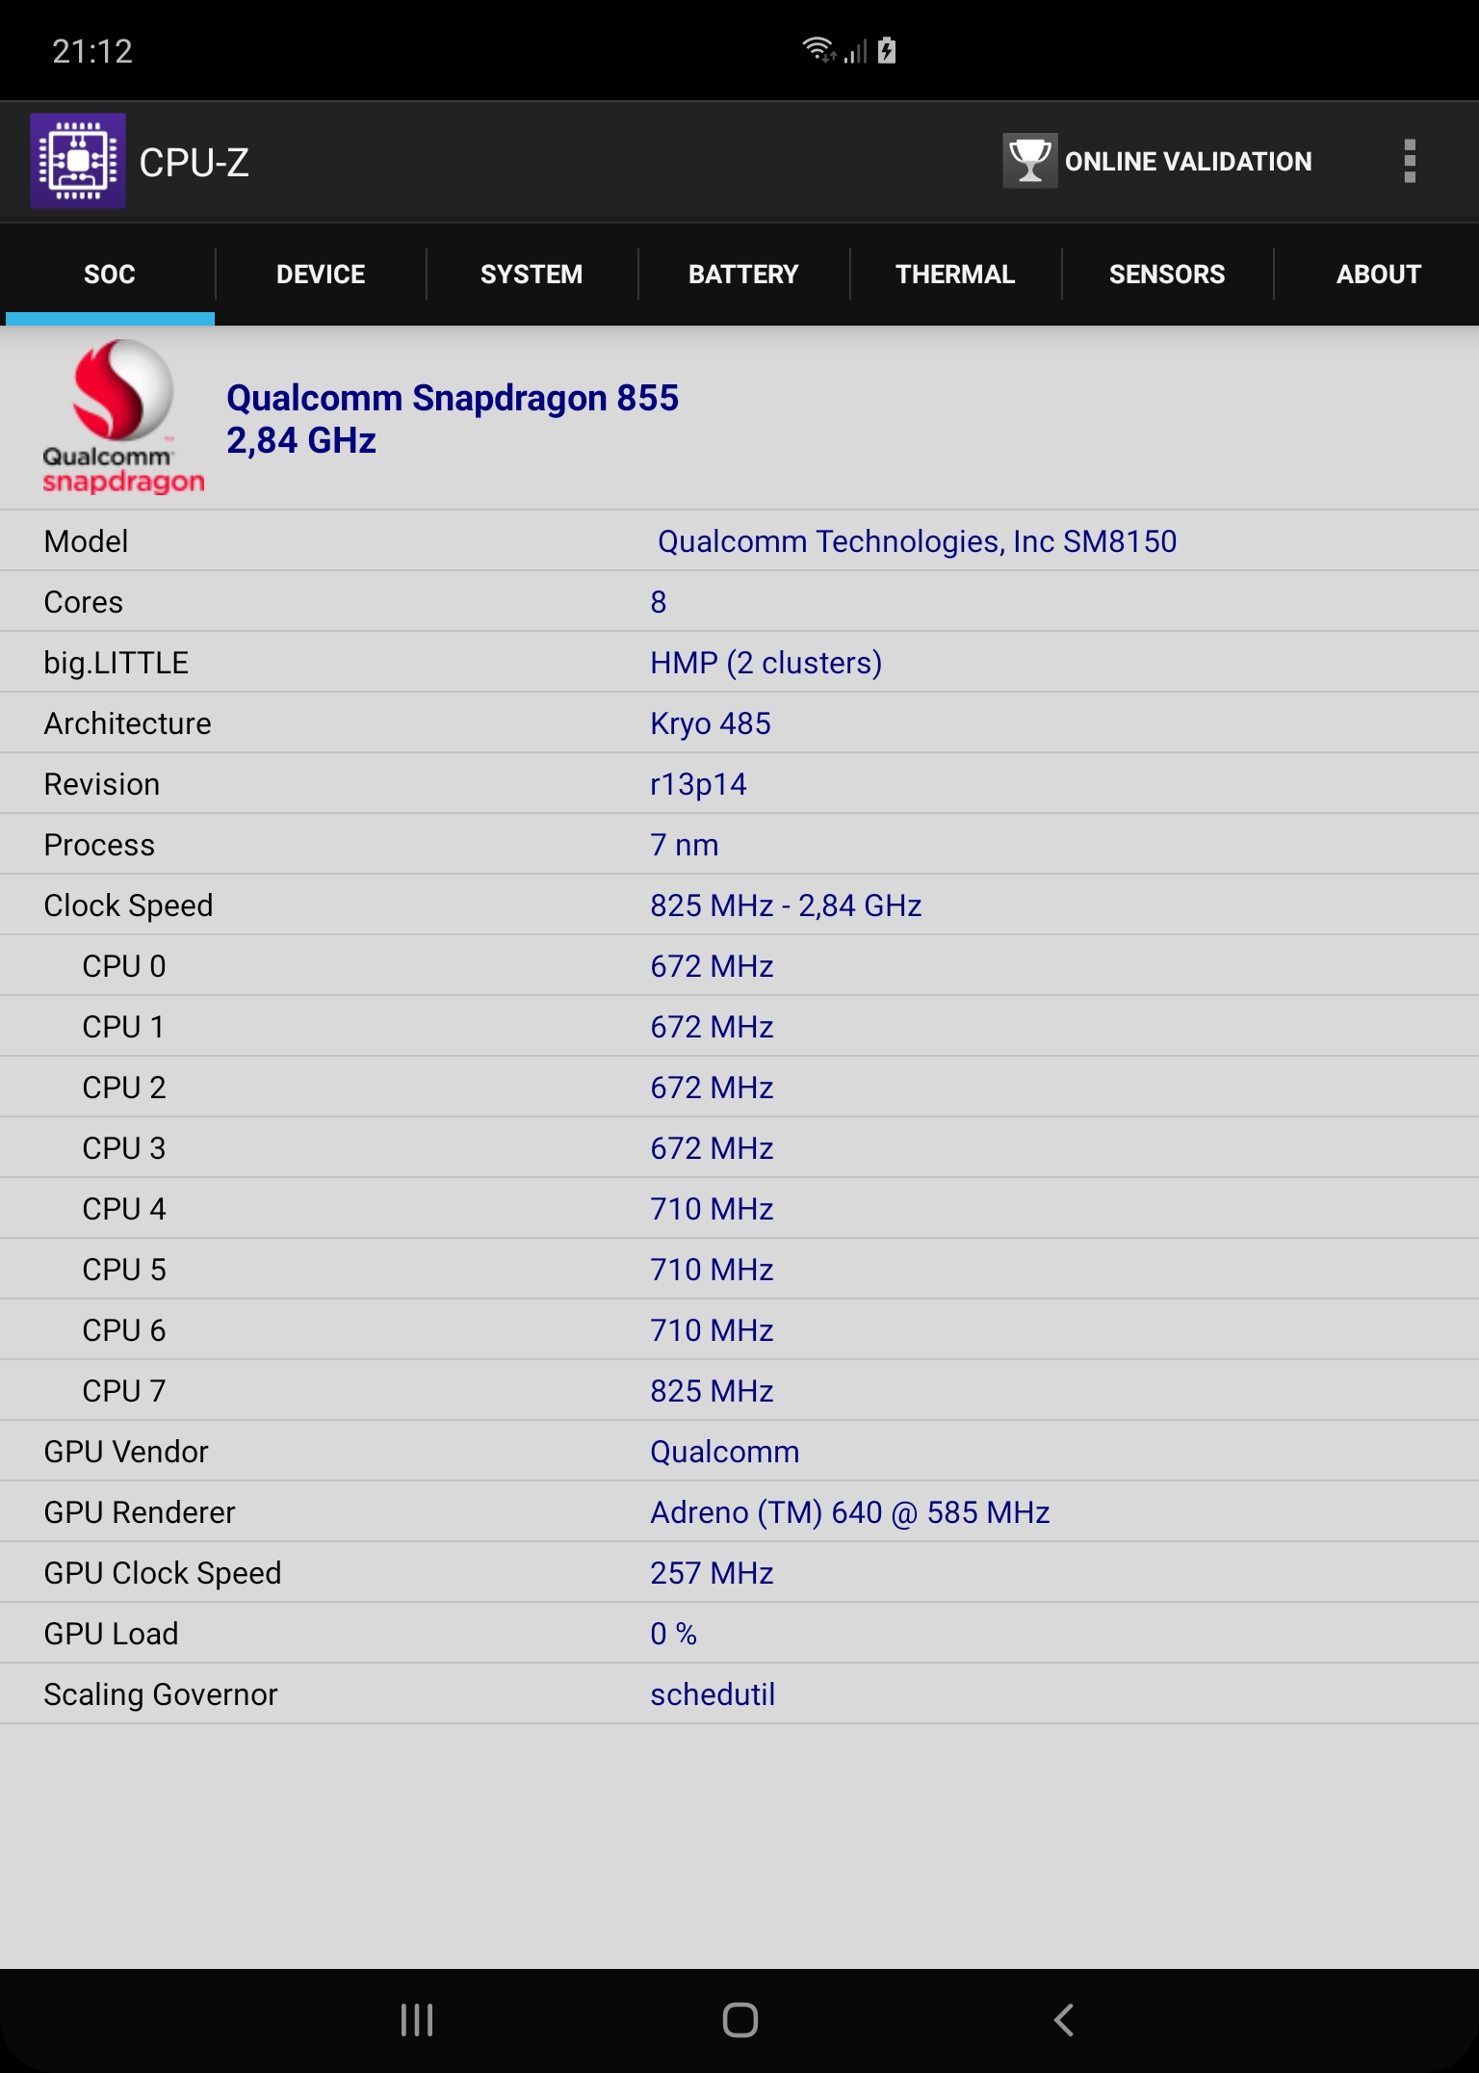1479x2073 pixels.
Task: Tap the Scaling Governor label
Action: [161, 1694]
